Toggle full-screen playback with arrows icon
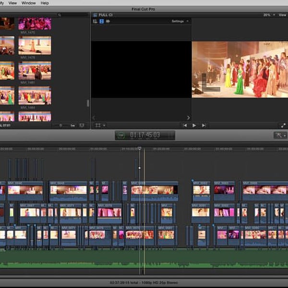The height and width of the screenshot is (288, 288). [x=283, y=125]
